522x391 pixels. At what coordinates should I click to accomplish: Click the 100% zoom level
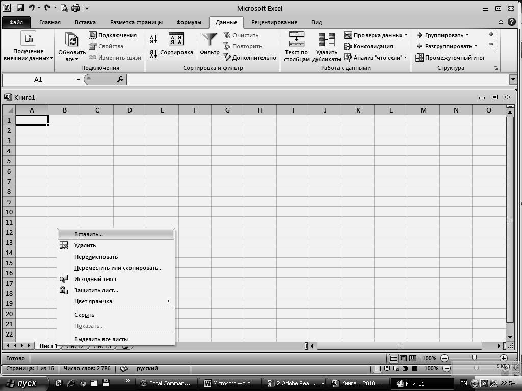[429, 358]
